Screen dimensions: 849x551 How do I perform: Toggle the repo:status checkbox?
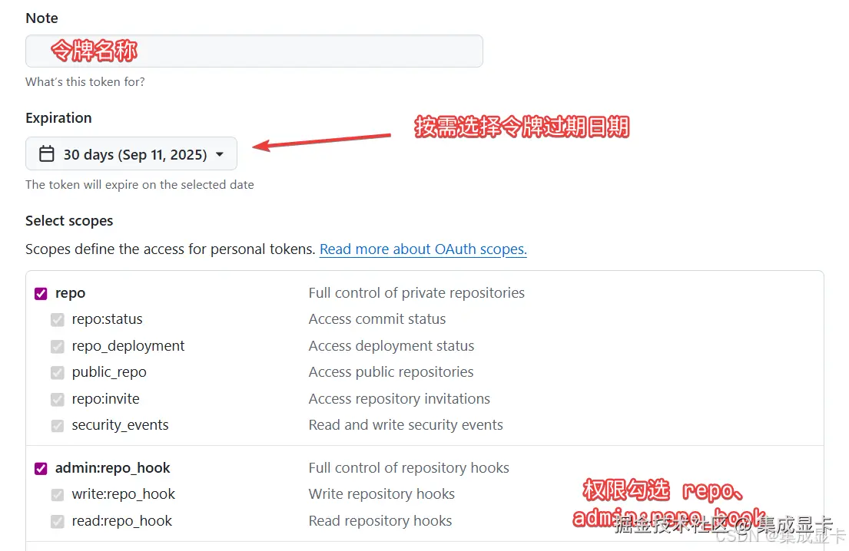coord(58,319)
